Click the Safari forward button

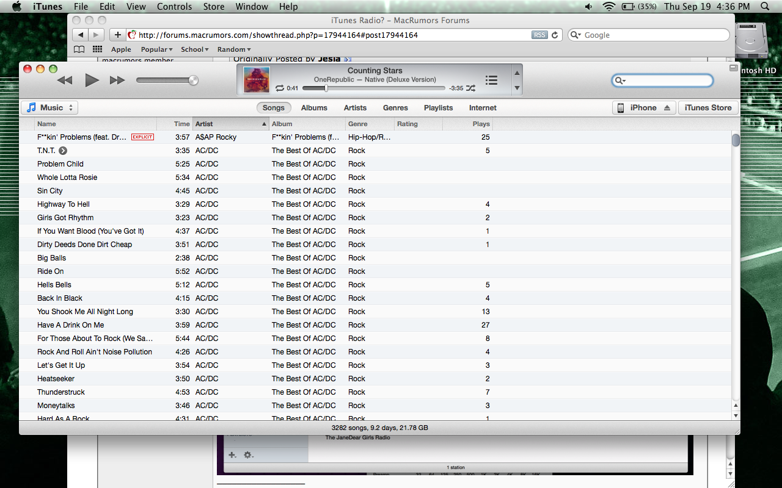coord(97,35)
